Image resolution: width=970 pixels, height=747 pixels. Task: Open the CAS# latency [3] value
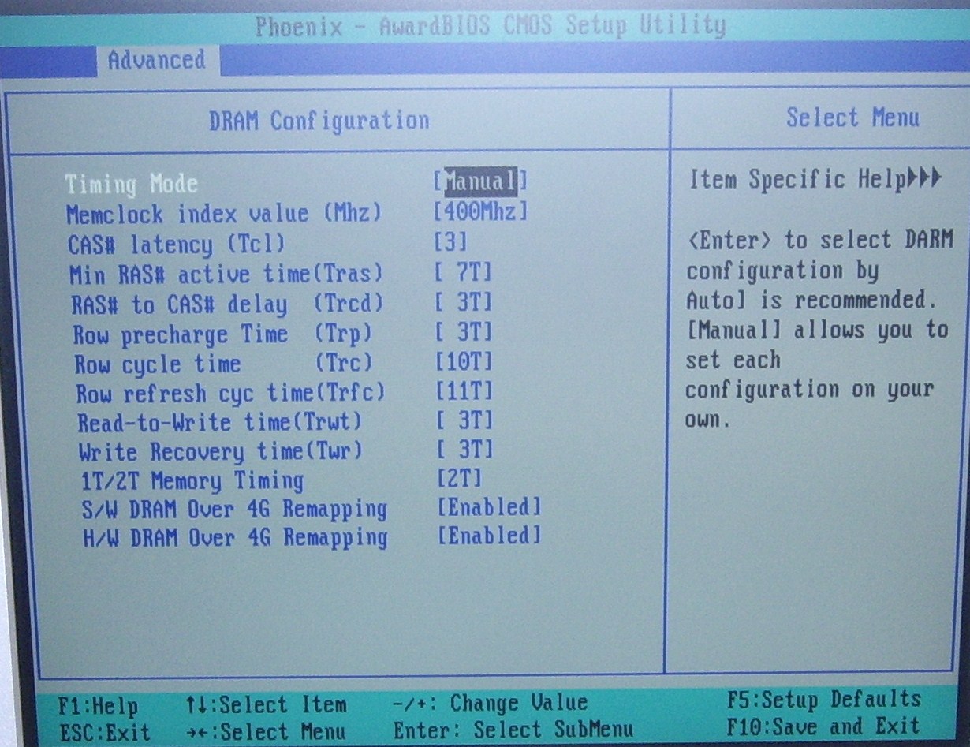pos(451,241)
